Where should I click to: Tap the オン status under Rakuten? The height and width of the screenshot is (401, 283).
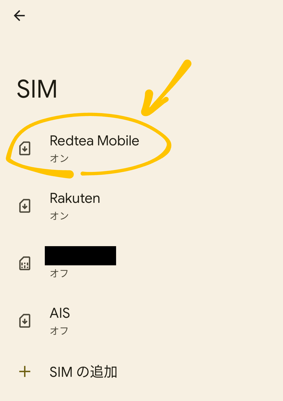[x=59, y=216]
